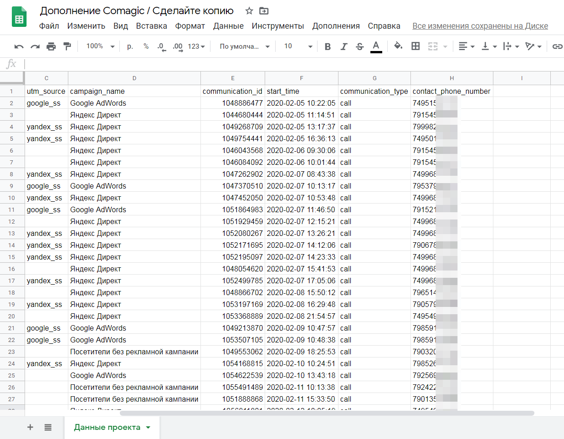Expand the merge cells options arrow
564x439 pixels.
point(445,46)
